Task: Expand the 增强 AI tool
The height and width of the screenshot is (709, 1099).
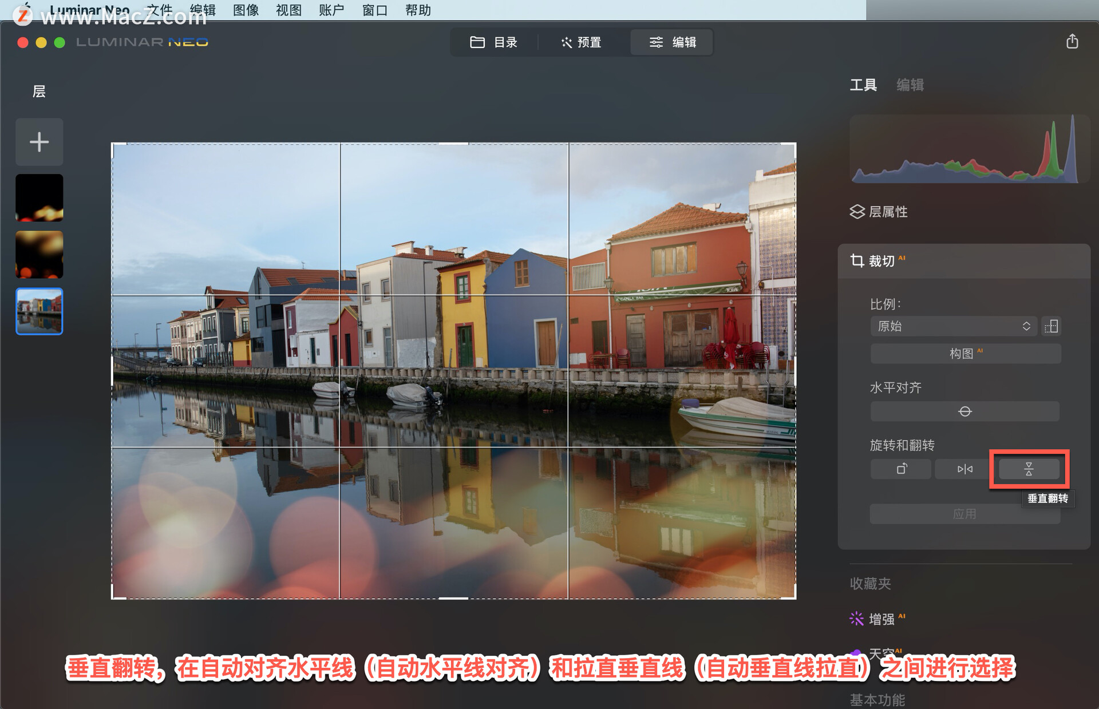Action: click(881, 619)
